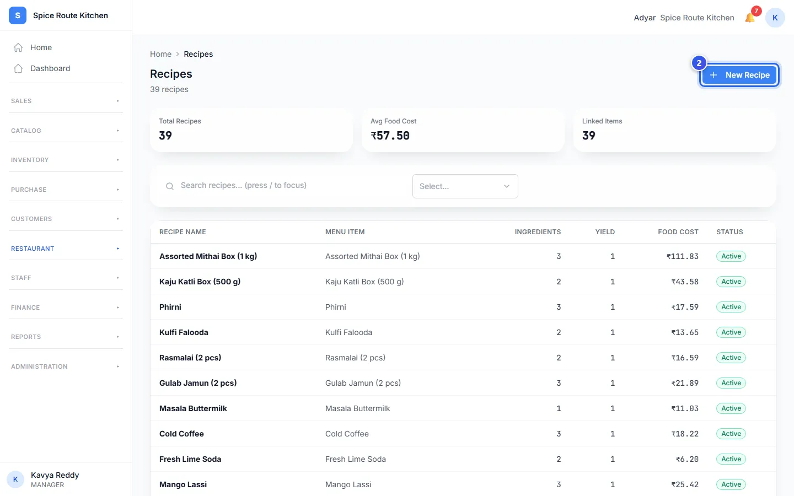The width and height of the screenshot is (794, 496).
Task: Expand the Staff section
Action: pyautogui.click(x=66, y=278)
